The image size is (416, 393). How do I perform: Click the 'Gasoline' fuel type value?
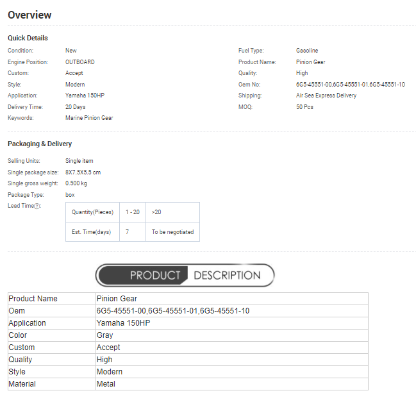point(306,51)
